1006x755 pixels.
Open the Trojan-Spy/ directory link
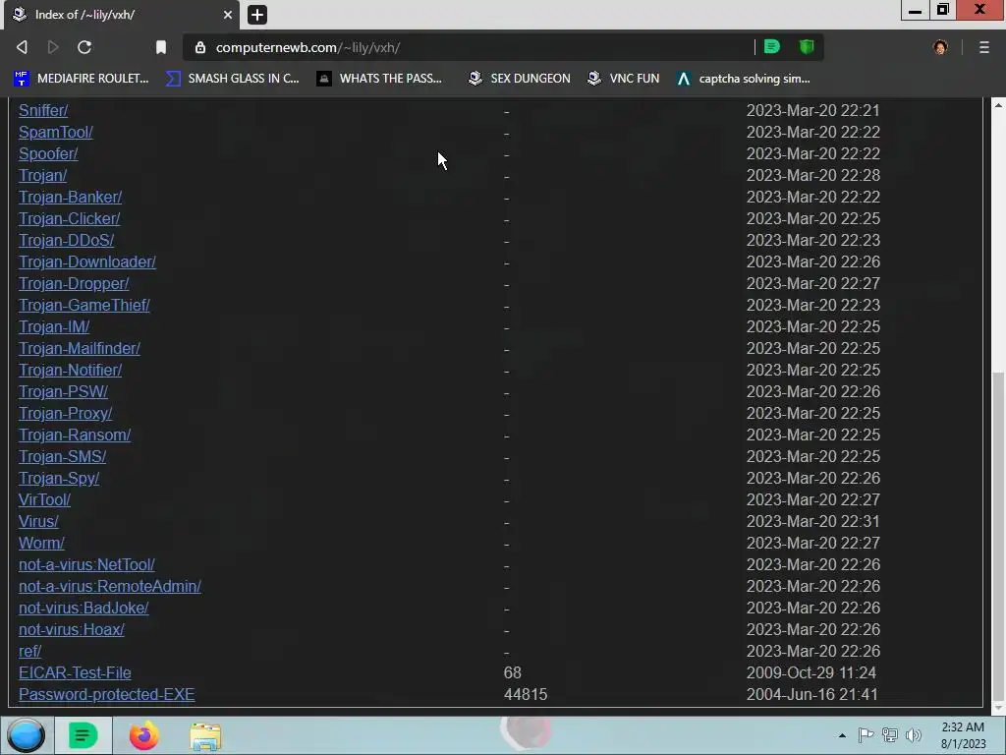[59, 479]
